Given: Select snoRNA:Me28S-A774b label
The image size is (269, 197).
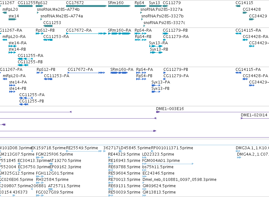Looking at the screenshot, I should [x=58, y=9].
